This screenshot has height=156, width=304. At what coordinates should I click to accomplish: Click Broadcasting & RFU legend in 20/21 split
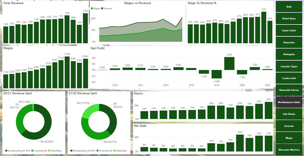17,151
